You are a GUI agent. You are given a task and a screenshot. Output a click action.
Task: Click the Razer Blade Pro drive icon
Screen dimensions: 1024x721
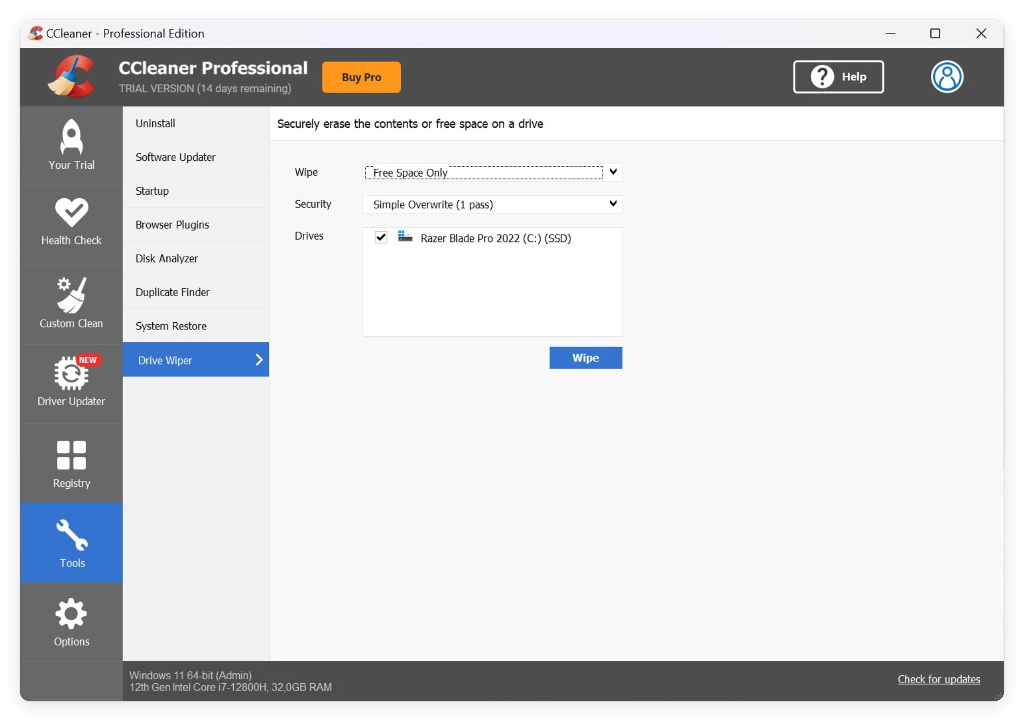tap(405, 237)
